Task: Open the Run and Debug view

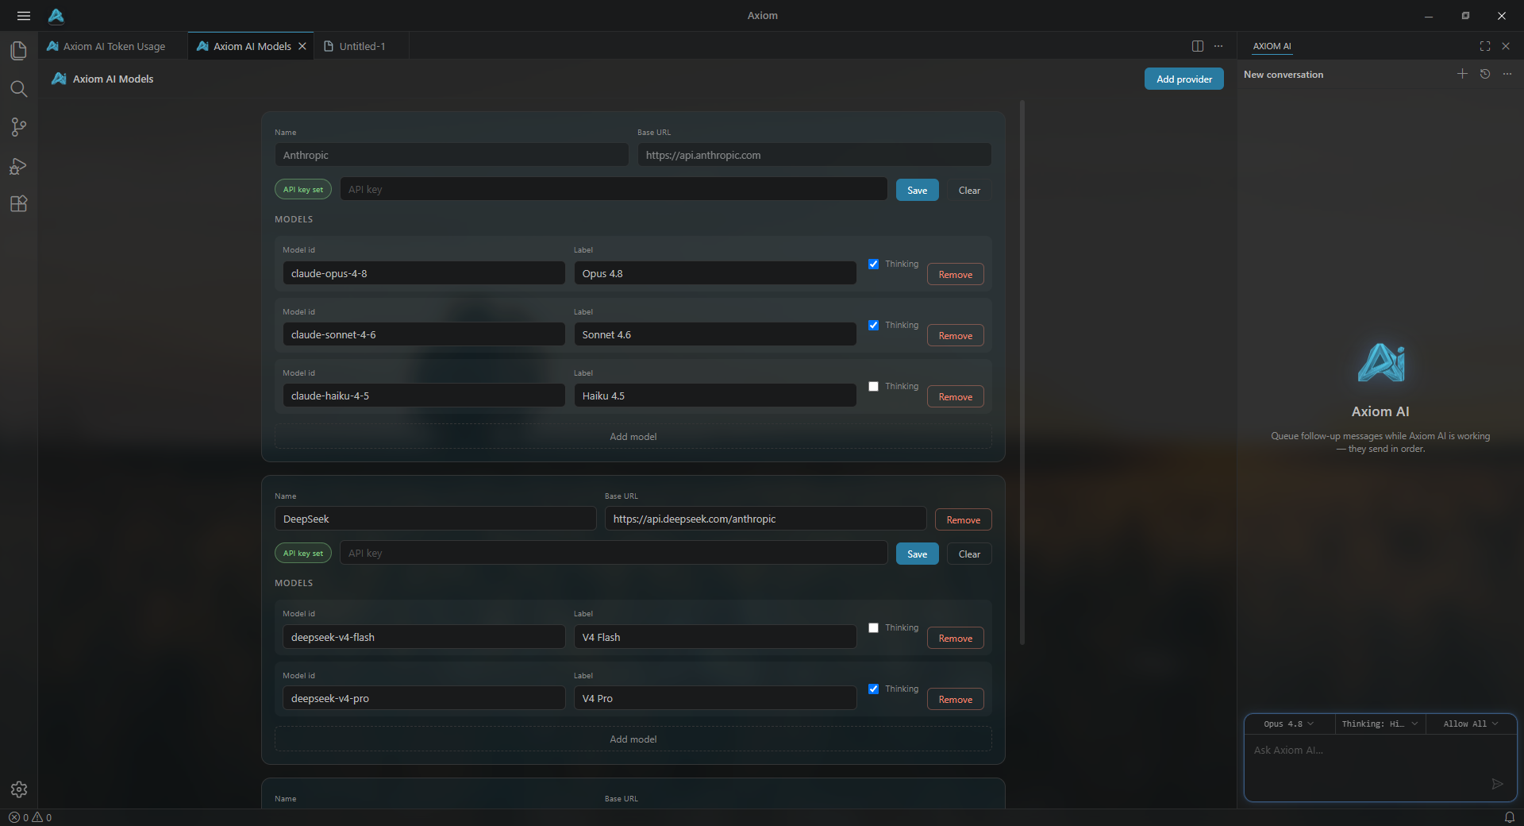Action: pos(19,166)
